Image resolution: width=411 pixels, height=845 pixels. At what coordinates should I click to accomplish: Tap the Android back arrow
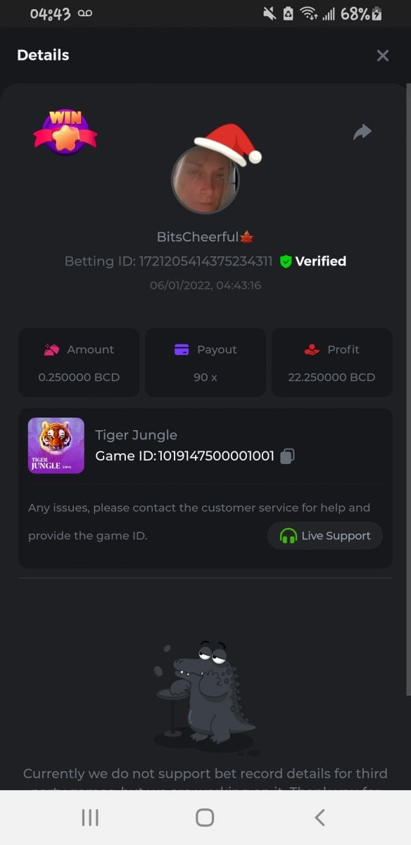tap(320, 818)
